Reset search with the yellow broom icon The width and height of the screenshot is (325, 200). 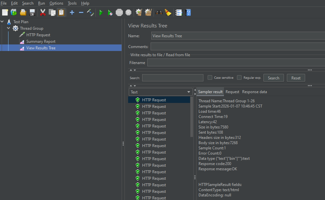(x=168, y=12)
